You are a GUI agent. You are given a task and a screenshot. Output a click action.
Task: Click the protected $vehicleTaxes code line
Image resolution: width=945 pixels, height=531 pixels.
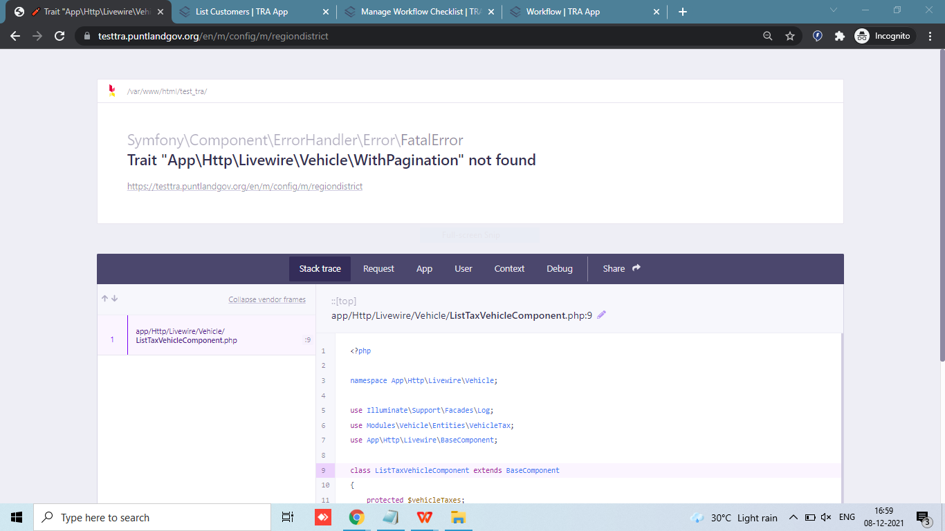click(x=415, y=500)
